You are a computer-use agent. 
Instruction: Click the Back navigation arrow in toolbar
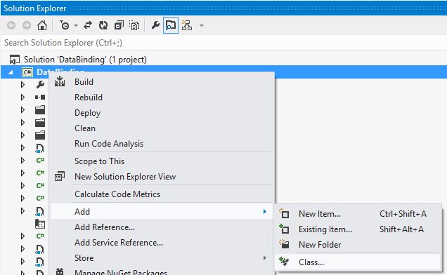click(11, 26)
